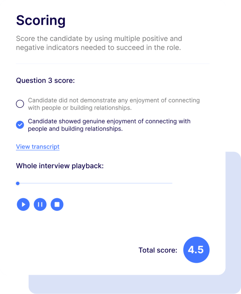Click the blue 4.5 score circle
The width and height of the screenshot is (241, 294).
[196, 250]
